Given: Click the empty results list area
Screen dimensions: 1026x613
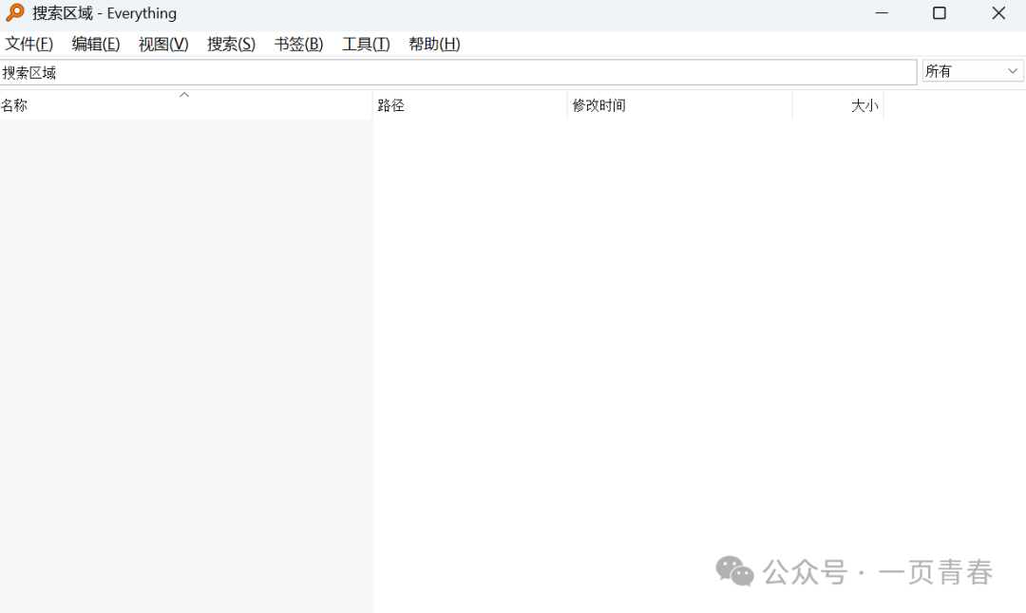Looking at the screenshot, I should [x=570, y=332].
